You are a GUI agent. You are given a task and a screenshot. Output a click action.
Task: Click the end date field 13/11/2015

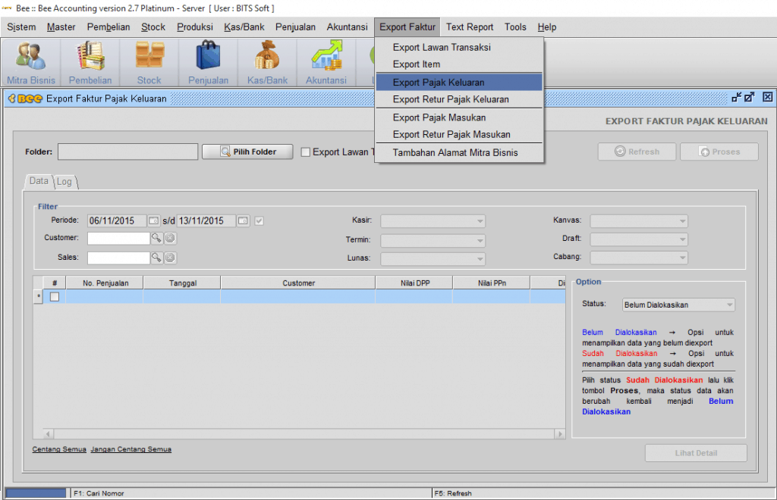[206, 220]
